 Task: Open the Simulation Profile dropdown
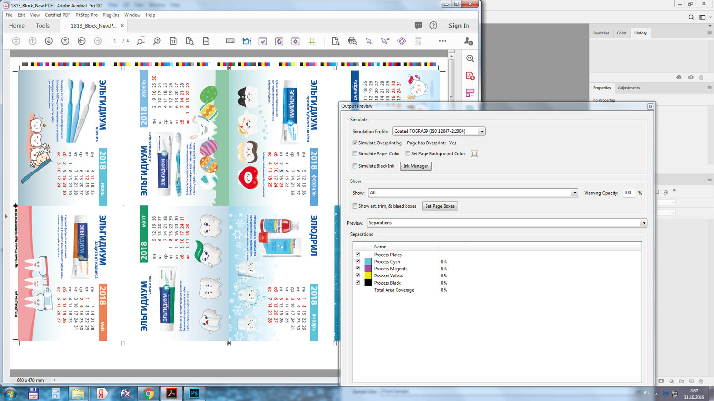[439, 131]
